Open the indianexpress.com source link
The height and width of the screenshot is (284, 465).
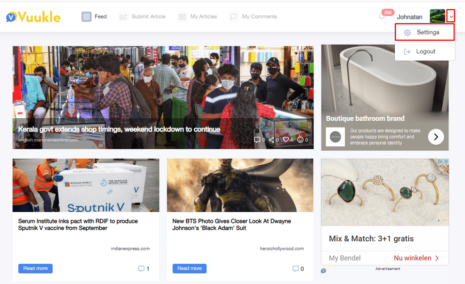[x=130, y=249]
